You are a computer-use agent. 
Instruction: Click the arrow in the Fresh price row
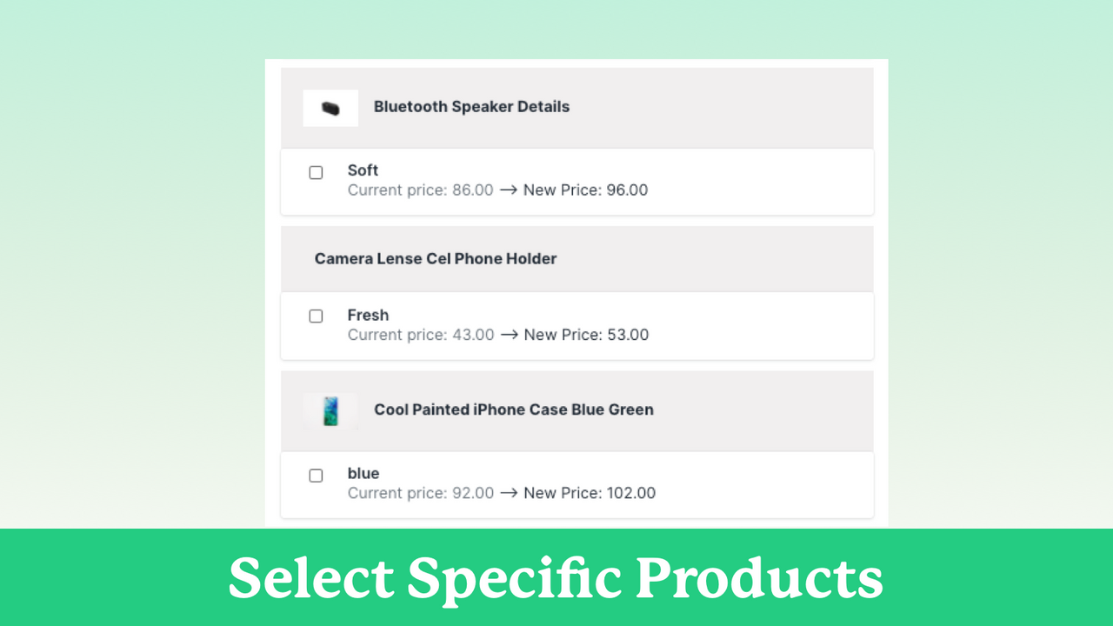509,335
